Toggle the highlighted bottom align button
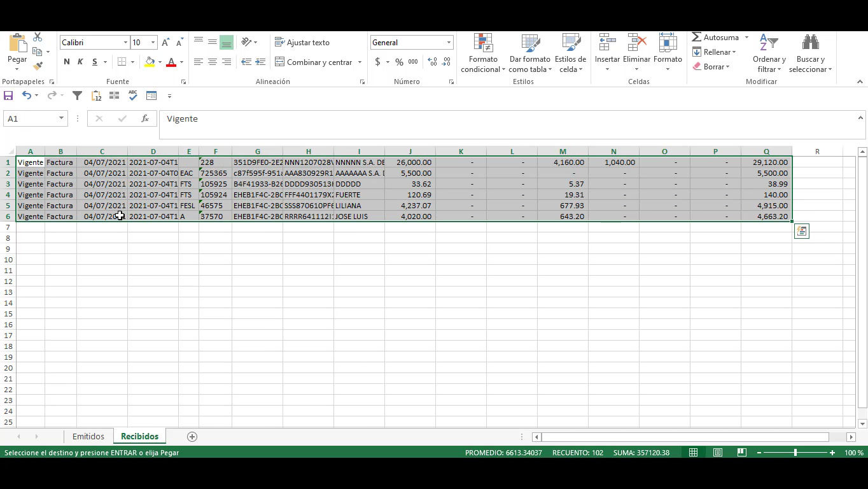 click(x=227, y=42)
